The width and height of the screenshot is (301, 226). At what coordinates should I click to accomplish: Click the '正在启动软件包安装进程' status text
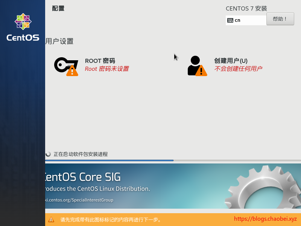click(81, 154)
